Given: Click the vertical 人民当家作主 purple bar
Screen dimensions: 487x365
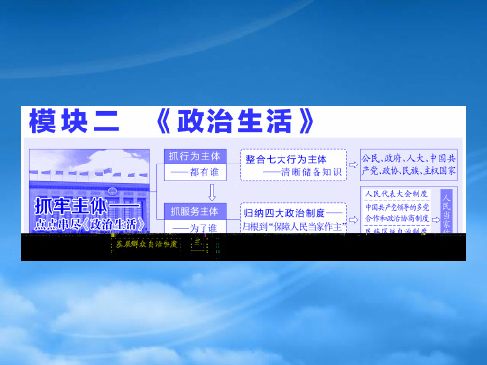Looking at the screenshot, I should (447, 211).
